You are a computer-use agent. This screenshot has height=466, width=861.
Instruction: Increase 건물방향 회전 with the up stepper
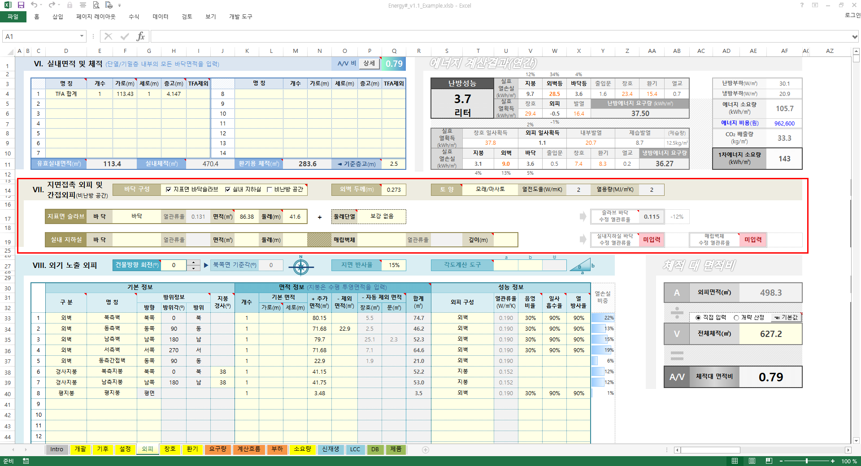[193, 263]
